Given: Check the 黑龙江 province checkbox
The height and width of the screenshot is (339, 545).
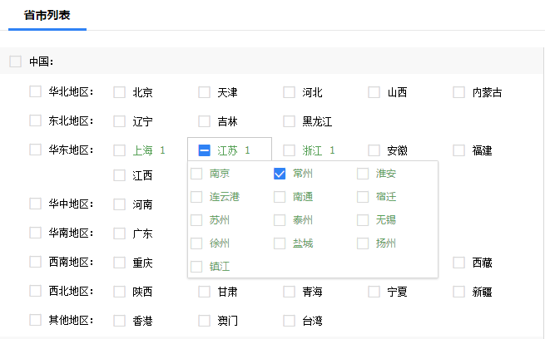Looking at the screenshot, I should 290,121.
